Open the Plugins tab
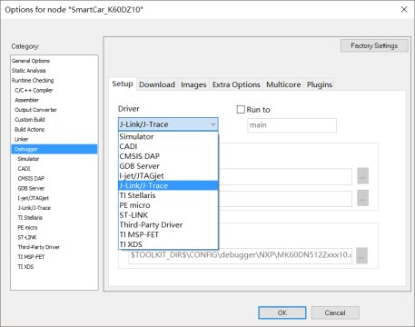This screenshot has height=327, width=415. 320,84
